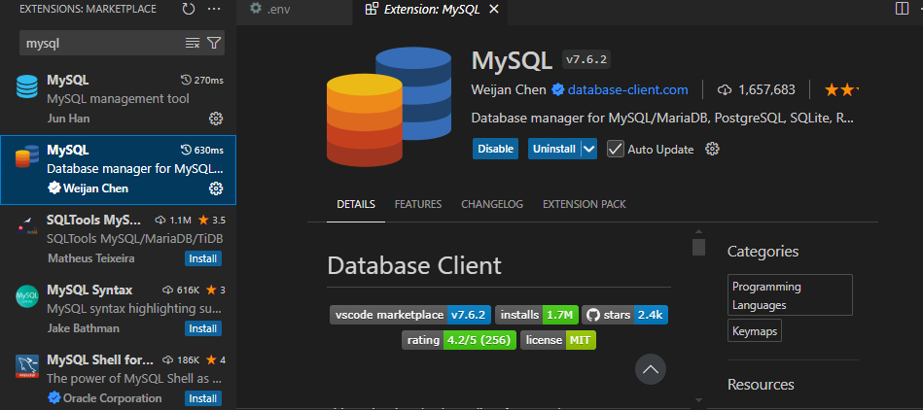Uninstall the MySQL extension
The height and width of the screenshot is (410, 923).
pos(554,149)
